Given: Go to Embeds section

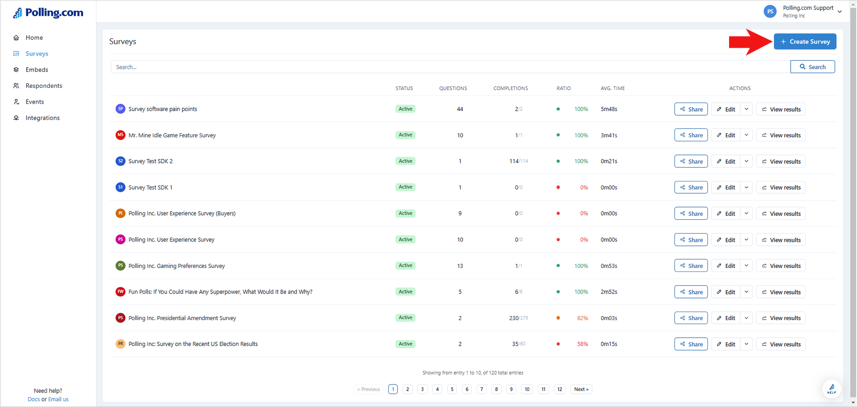Looking at the screenshot, I should tap(36, 70).
